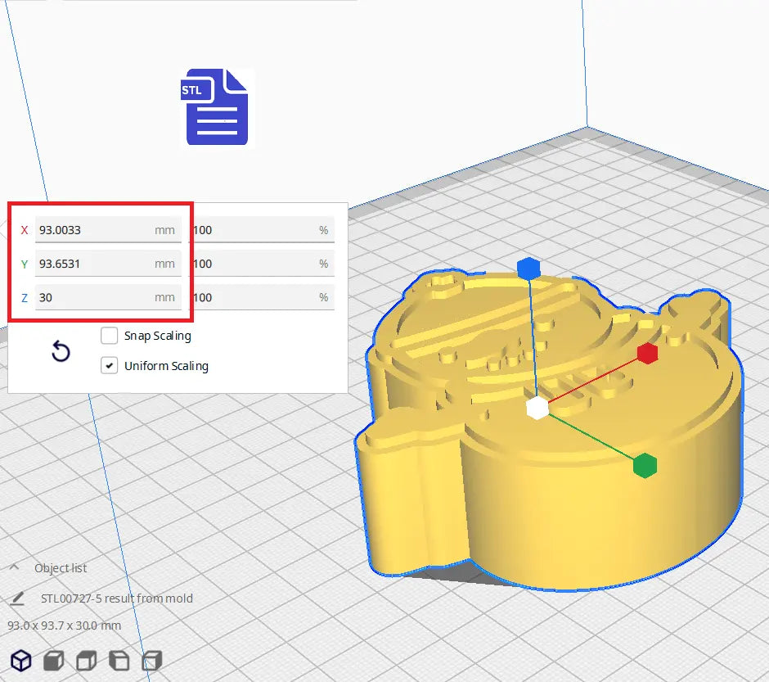Collapse the Object list chevron
Image resolution: width=769 pixels, height=682 pixels.
pyautogui.click(x=15, y=568)
